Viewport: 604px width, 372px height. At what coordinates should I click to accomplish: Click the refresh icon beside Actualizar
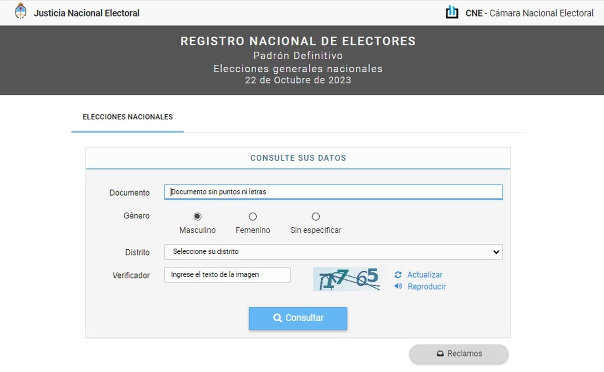click(398, 274)
